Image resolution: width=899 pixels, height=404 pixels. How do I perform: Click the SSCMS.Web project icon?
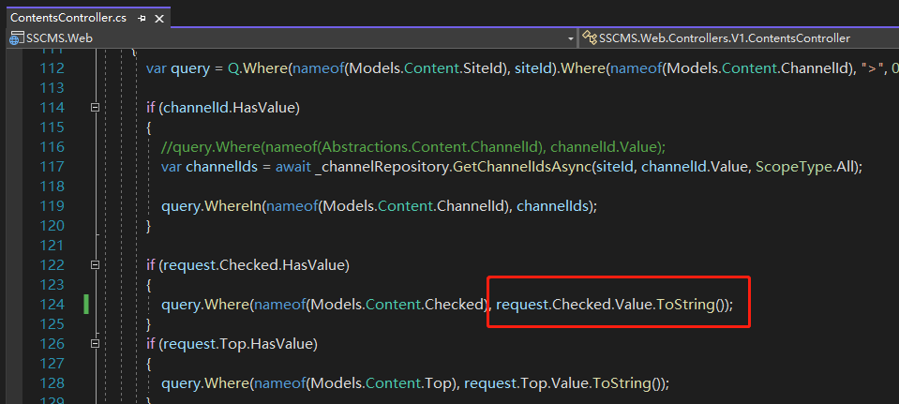point(18,38)
